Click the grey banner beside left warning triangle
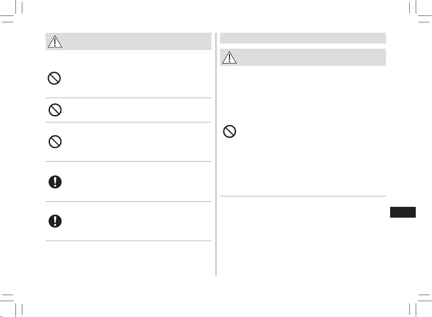The image size is (432, 317). click(137, 41)
